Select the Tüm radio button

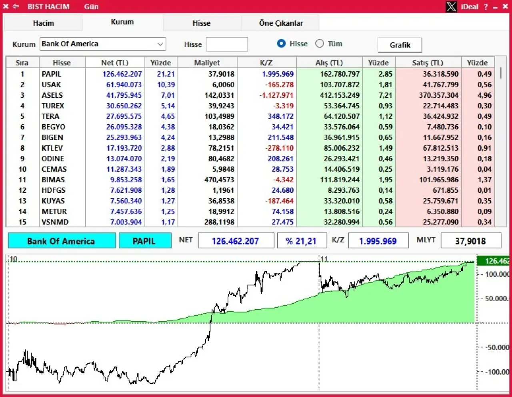[320, 44]
